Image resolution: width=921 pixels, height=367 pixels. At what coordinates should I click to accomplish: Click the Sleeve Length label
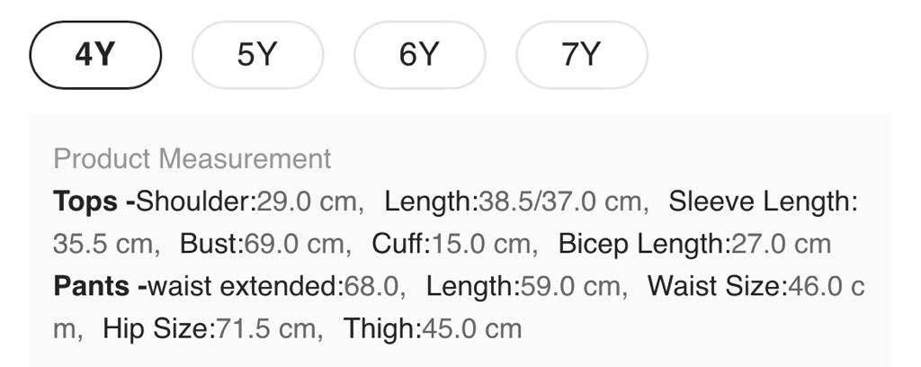pos(763,201)
